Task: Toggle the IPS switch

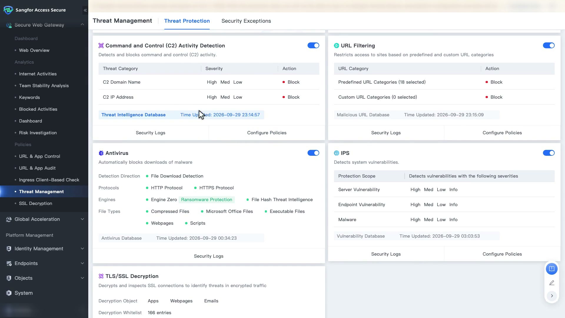Action: coord(549,153)
